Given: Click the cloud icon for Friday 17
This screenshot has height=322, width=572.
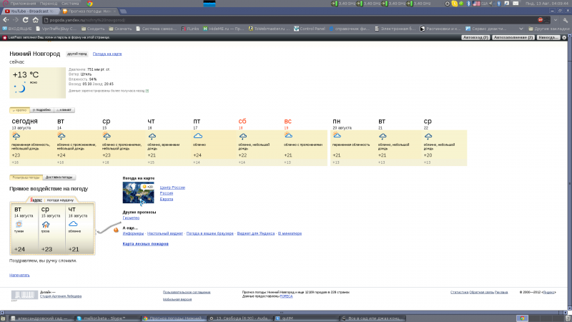Looking at the screenshot, I should coord(197,135).
